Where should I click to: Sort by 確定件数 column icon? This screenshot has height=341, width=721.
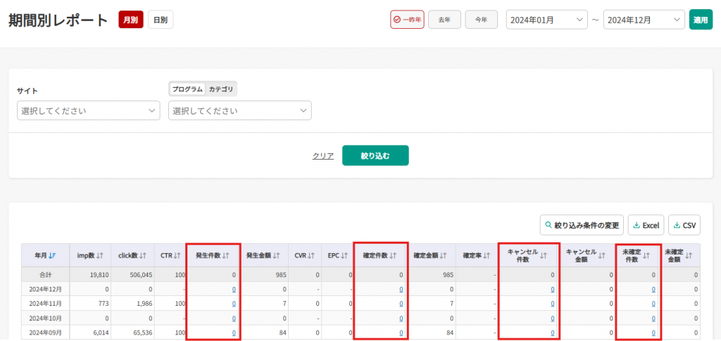[x=393, y=256]
